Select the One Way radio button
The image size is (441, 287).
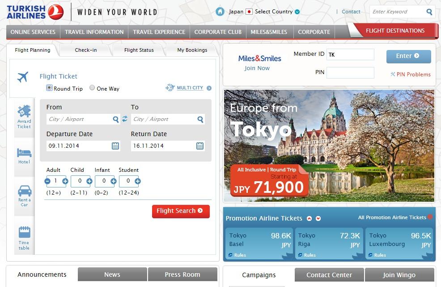(92, 88)
